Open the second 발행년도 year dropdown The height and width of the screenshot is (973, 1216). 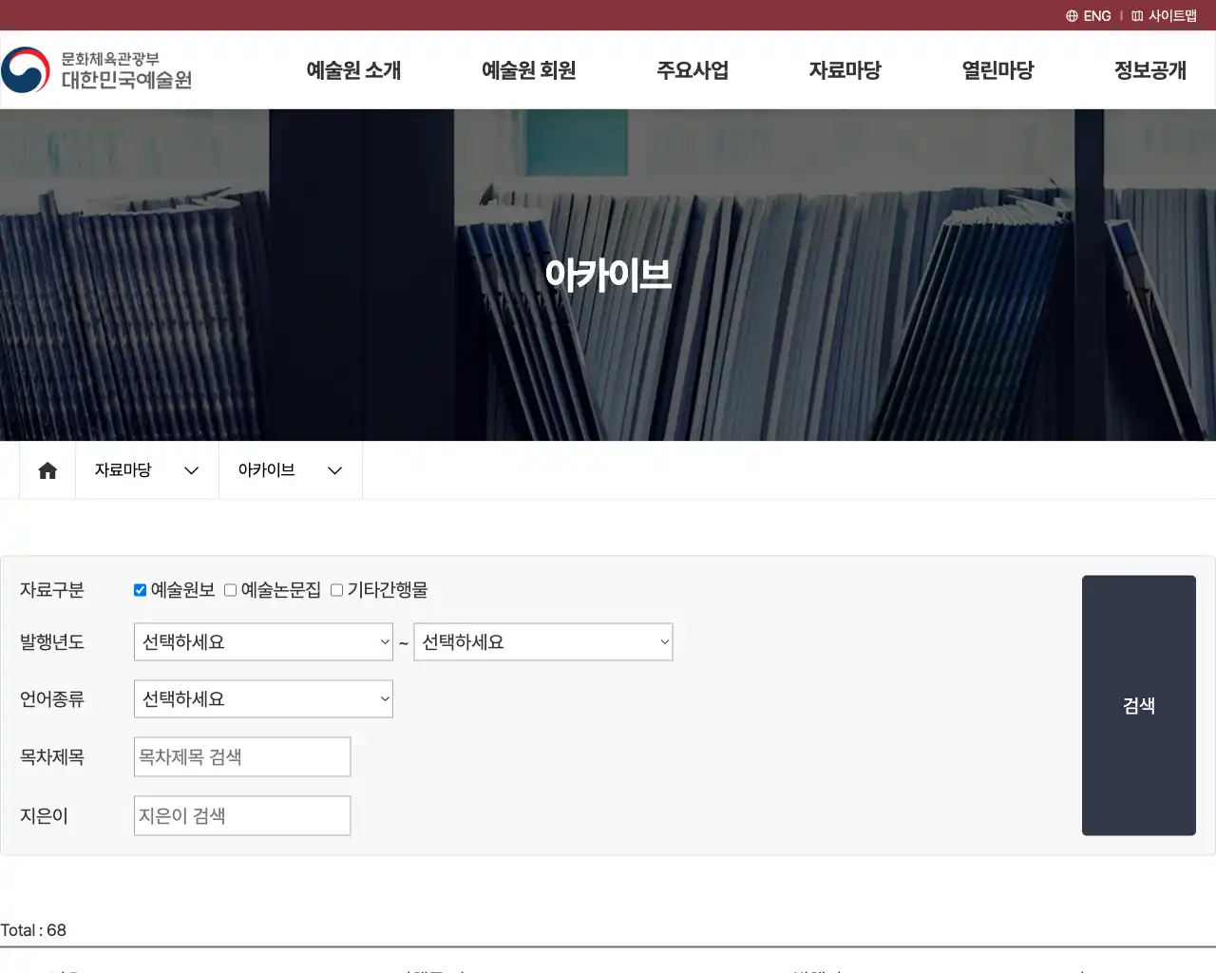click(543, 641)
